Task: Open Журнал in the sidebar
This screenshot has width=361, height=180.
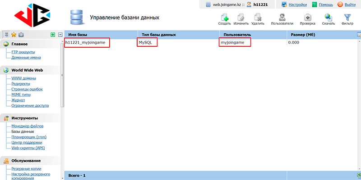Action: coord(18,100)
